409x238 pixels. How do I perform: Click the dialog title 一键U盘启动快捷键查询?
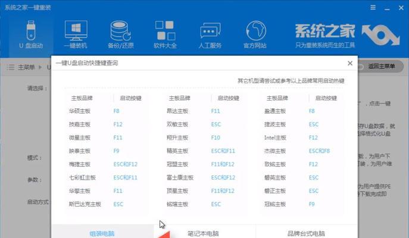(86, 63)
